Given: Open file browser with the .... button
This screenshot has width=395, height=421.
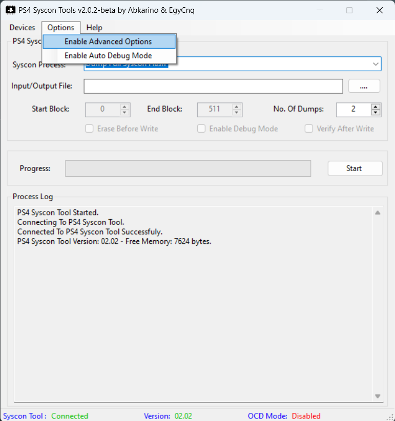Looking at the screenshot, I should 364,86.
